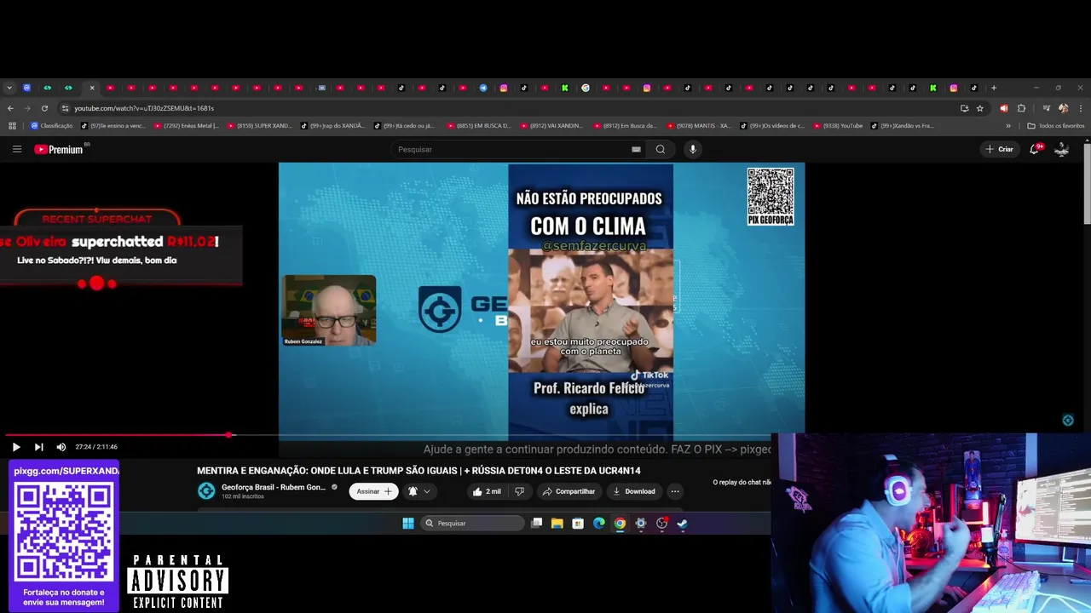Start voice search with microphone icon
Image resolution: width=1091 pixels, height=613 pixels.
[692, 149]
